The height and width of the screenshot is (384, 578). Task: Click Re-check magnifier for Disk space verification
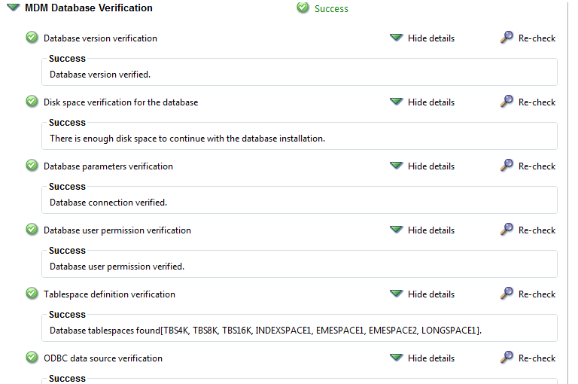click(507, 102)
